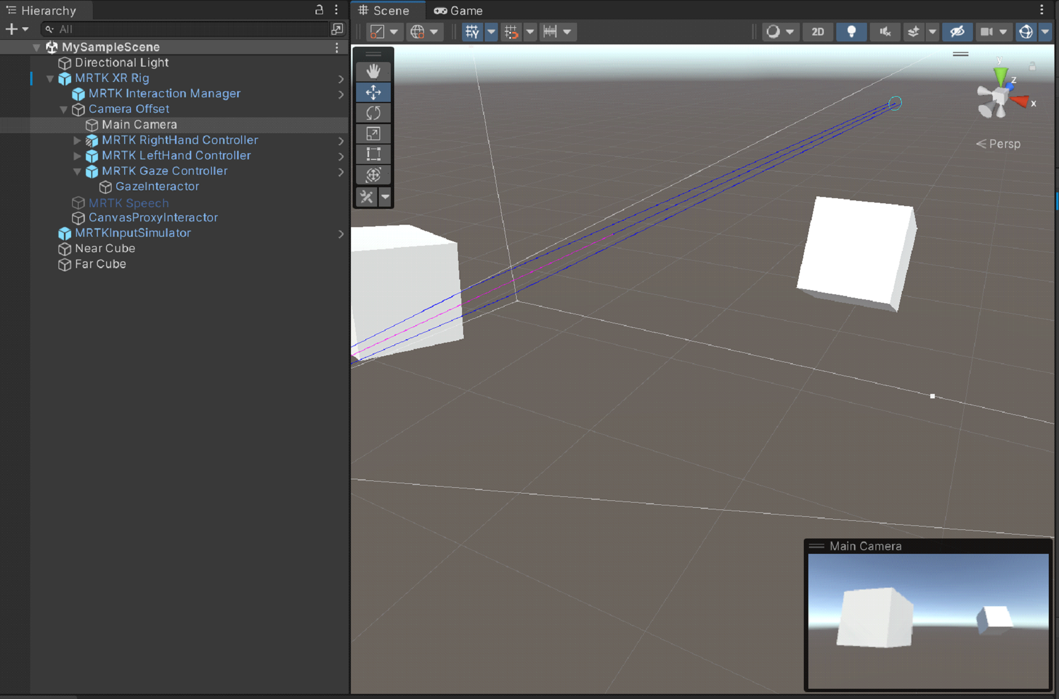1059x699 pixels.
Task: Choose the Rect Transform tool
Action: point(373,154)
